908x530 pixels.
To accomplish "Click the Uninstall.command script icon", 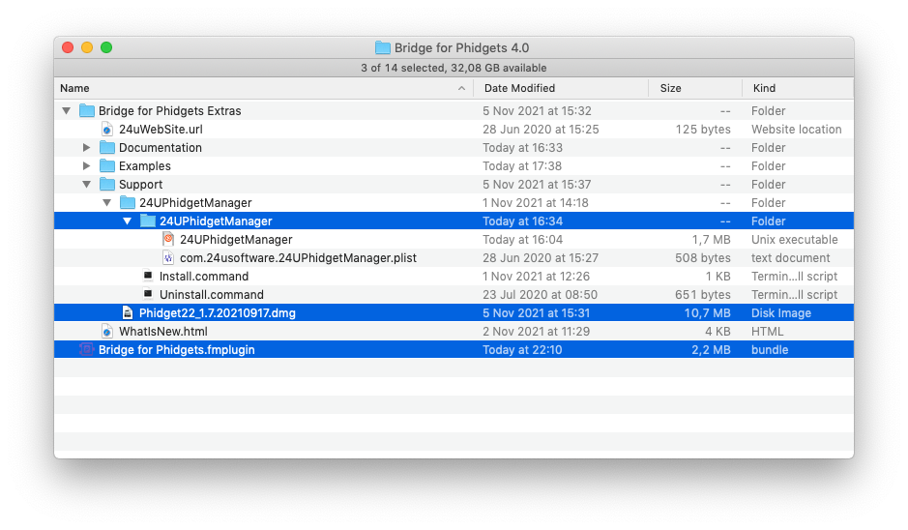I will 148,294.
